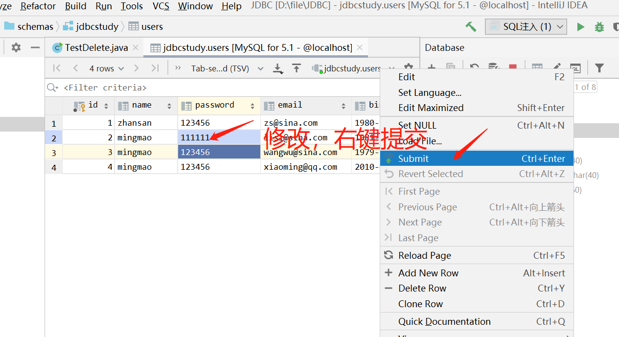This screenshot has width=619, height=337.
Task: Select the email cell zs@sina.com
Action: [305, 123]
